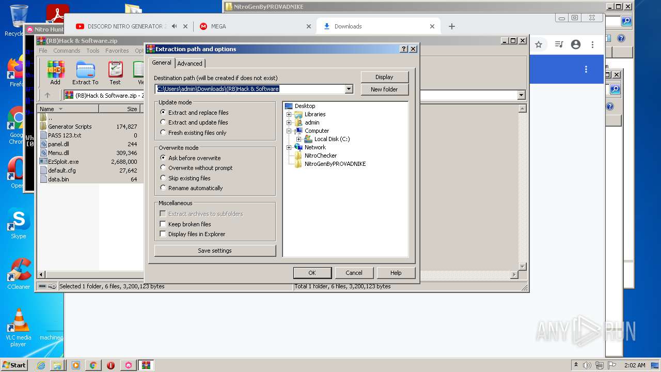Mute the Discord Nitro Generator tab audio
Viewport: 661px width, 372px height.
[x=175, y=26]
